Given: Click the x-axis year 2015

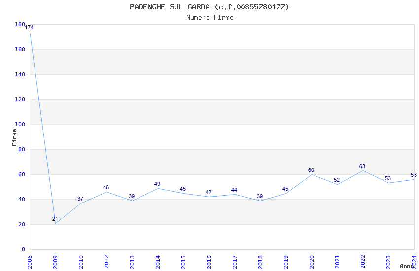Looking at the screenshot, I should pyautogui.click(x=183, y=262).
